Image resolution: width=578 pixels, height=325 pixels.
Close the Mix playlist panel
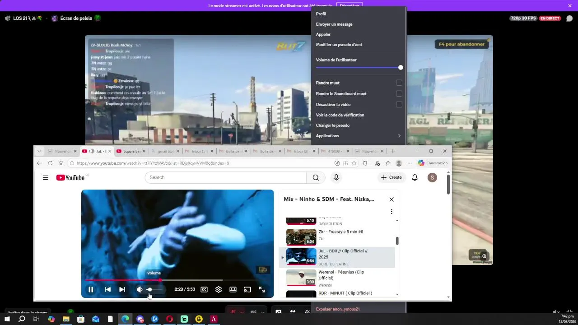click(x=392, y=200)
